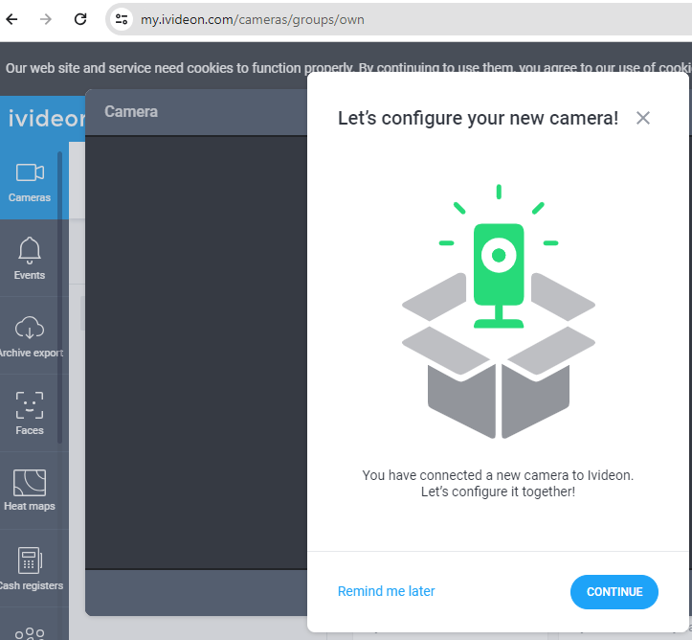This screenshot has height=640, width=692.
Task: Click the CONTINUE button
Action: pyautogui.click(x=614, y=592)
